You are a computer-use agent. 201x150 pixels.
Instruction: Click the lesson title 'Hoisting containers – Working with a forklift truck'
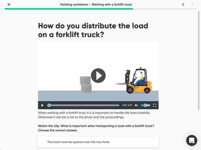point(96,5)
